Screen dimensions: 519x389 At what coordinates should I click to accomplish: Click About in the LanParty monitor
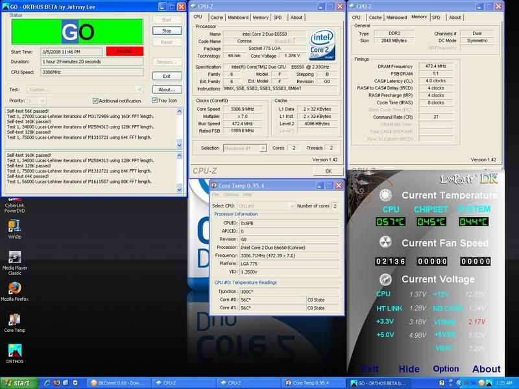click(486, 369)
